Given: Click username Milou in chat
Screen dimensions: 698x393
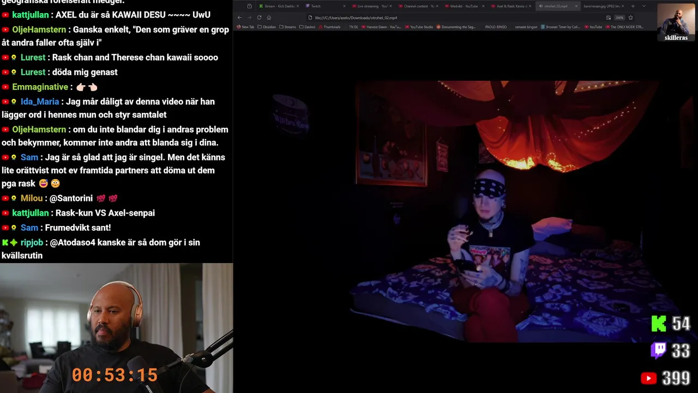Looking at the screenshot, I should tap(32, 198).
